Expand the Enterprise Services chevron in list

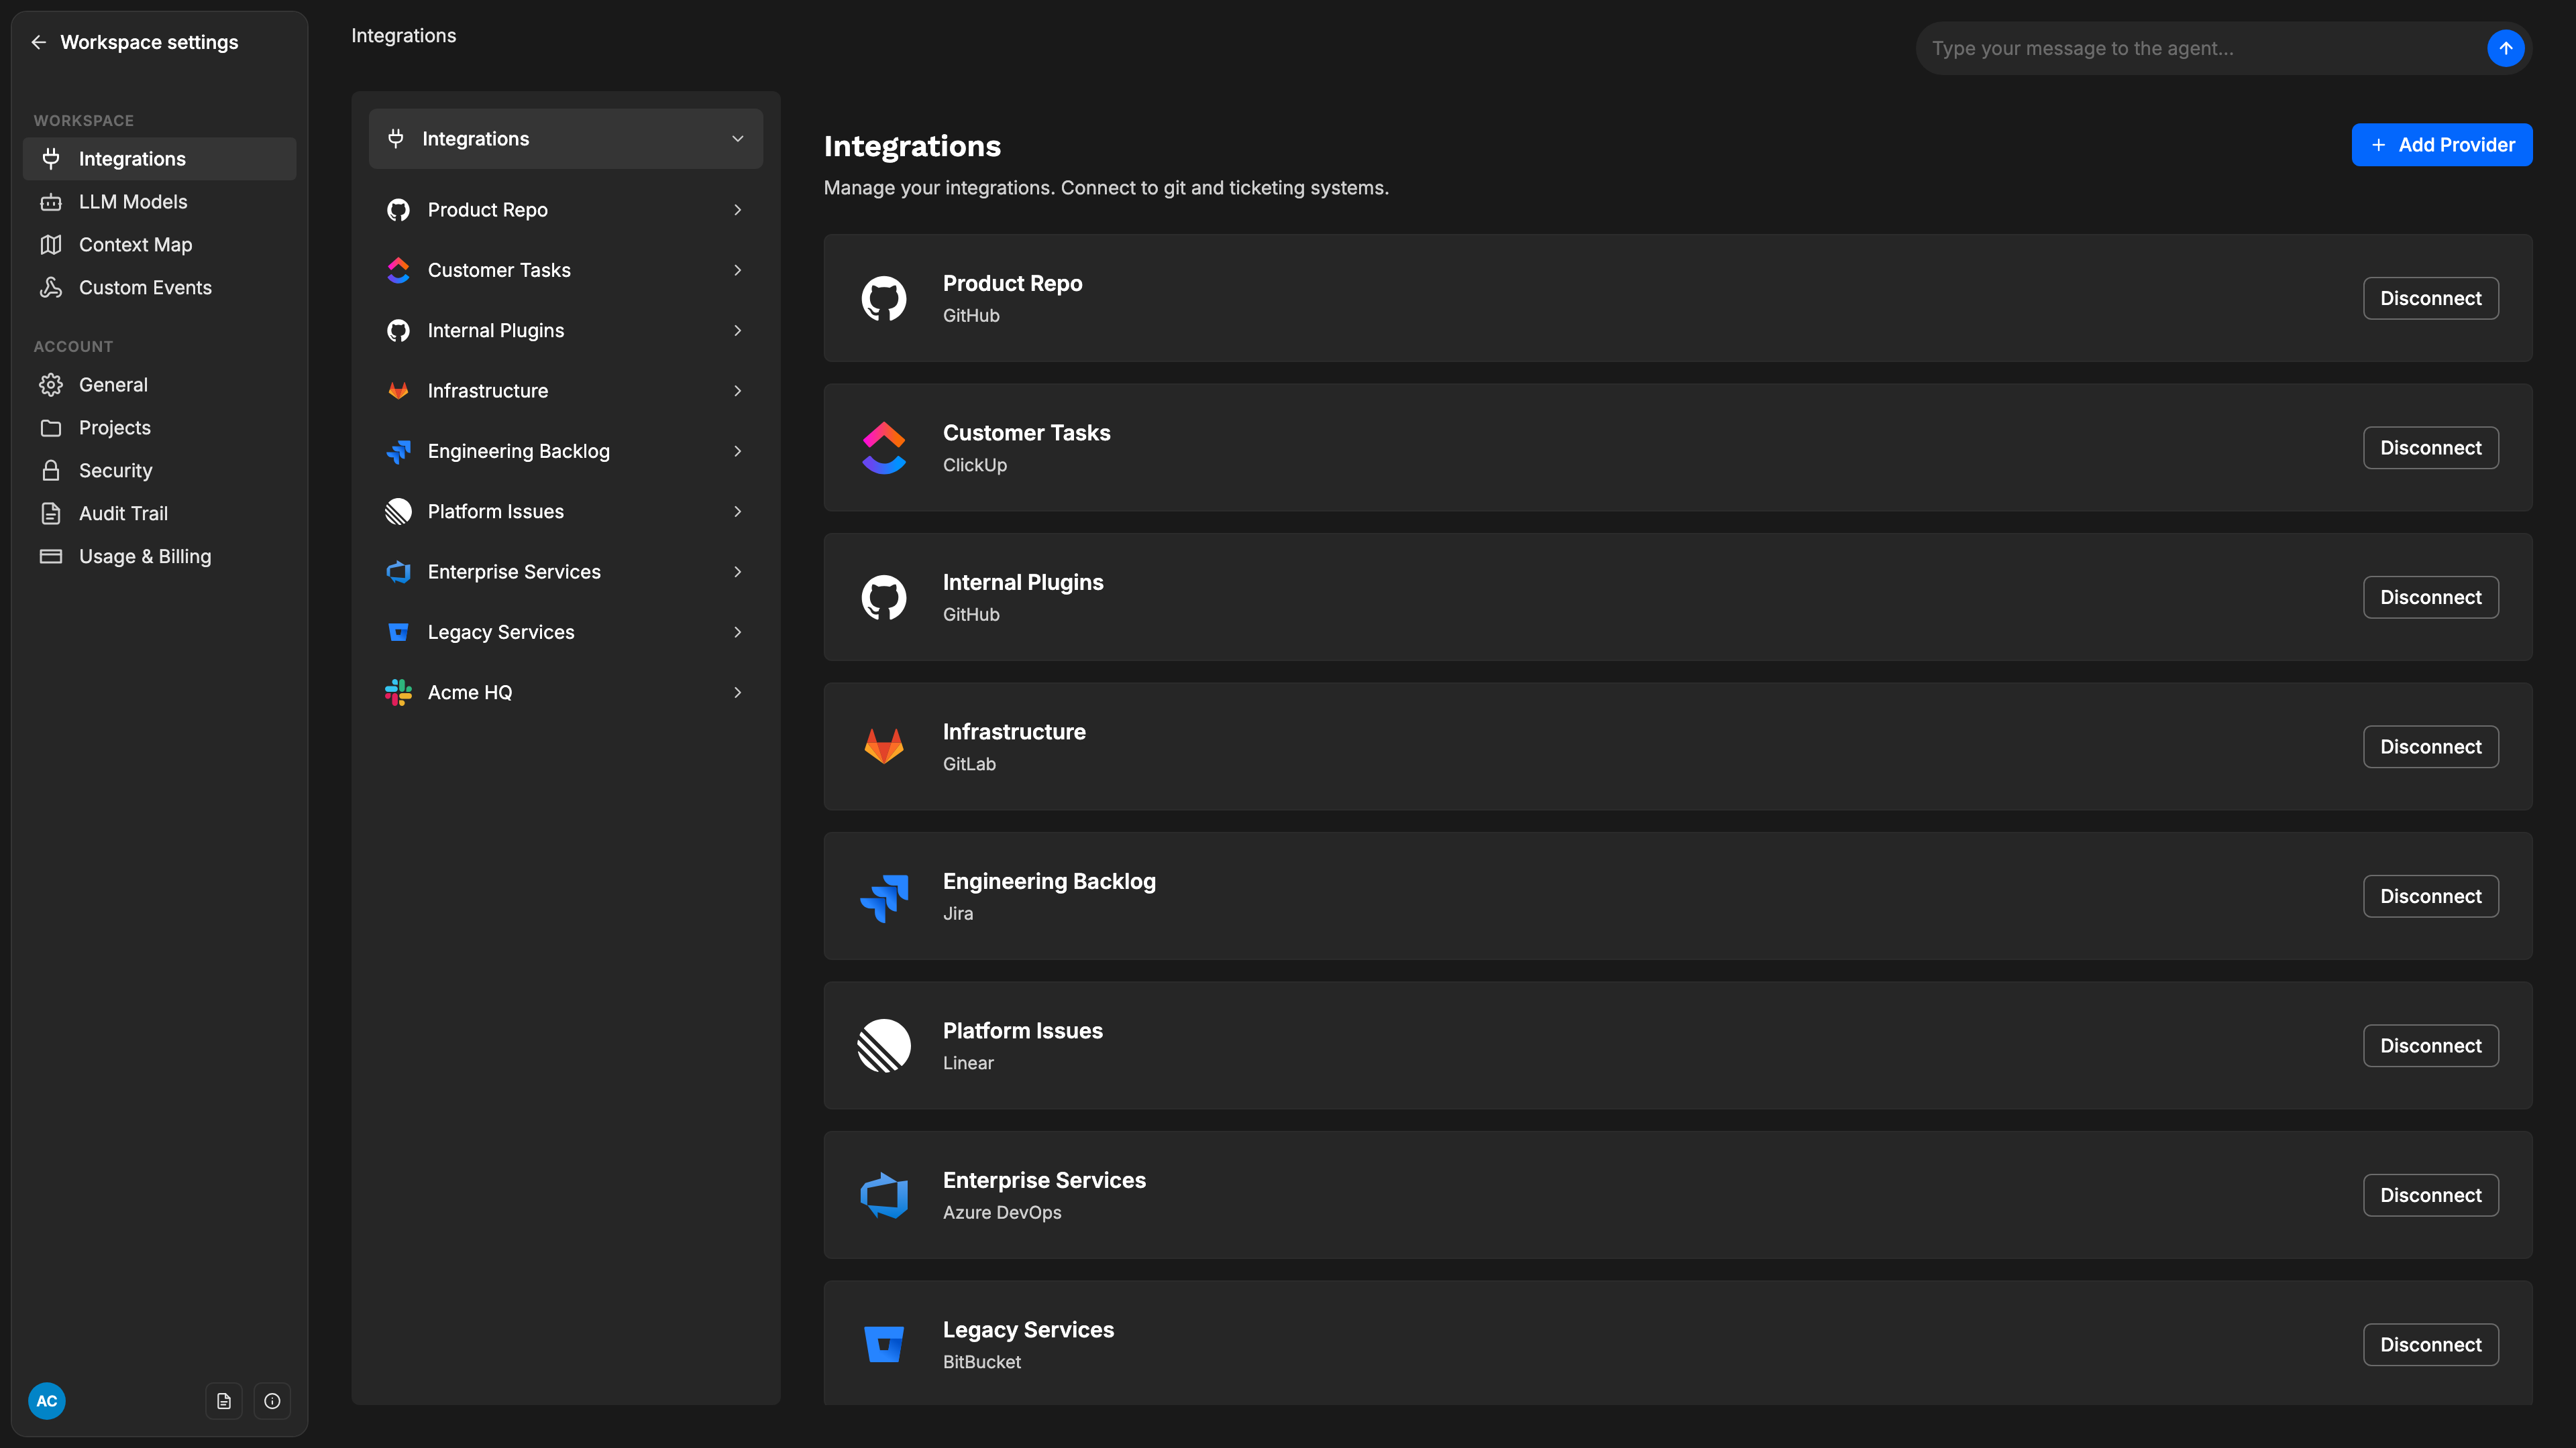(x=738, y=572)
